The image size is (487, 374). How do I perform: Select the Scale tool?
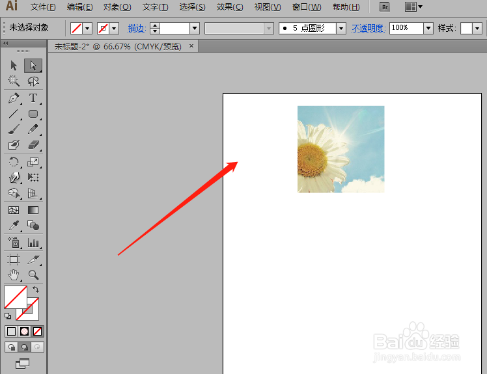click(x=33, y=162)
